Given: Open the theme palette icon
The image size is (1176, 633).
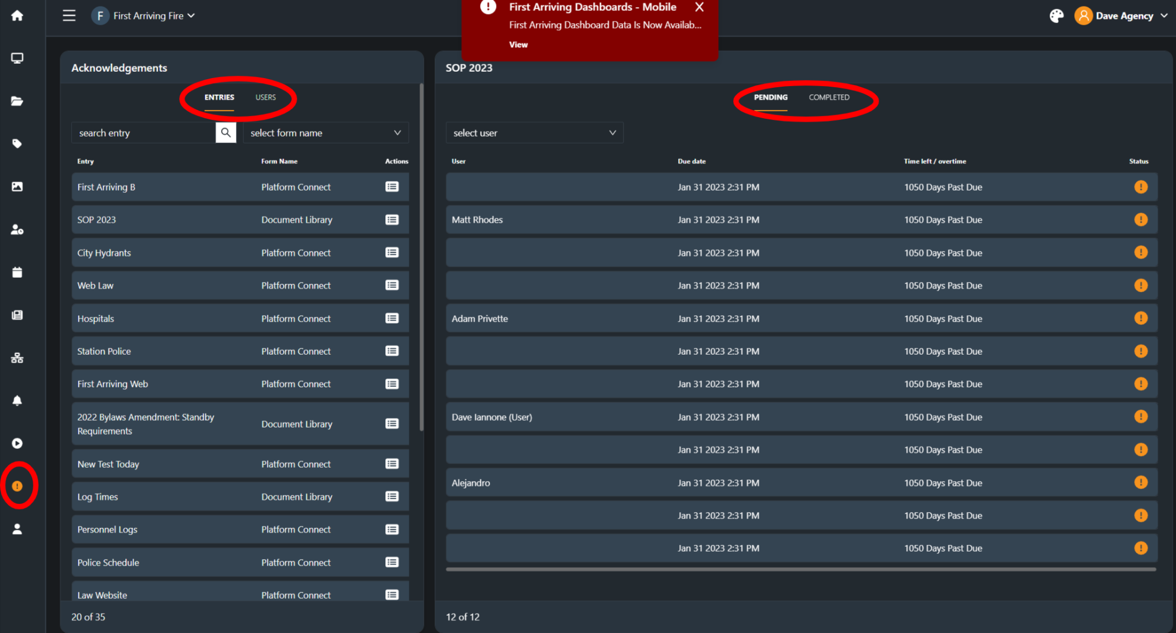Looking at the screenshot, I should point(1056,16).
